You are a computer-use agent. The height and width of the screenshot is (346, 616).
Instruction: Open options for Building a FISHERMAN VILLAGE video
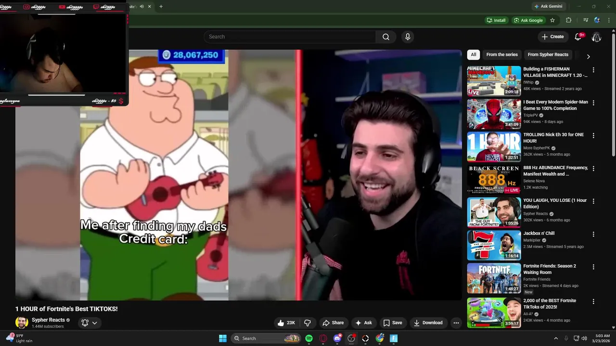[x=593, y=70]
